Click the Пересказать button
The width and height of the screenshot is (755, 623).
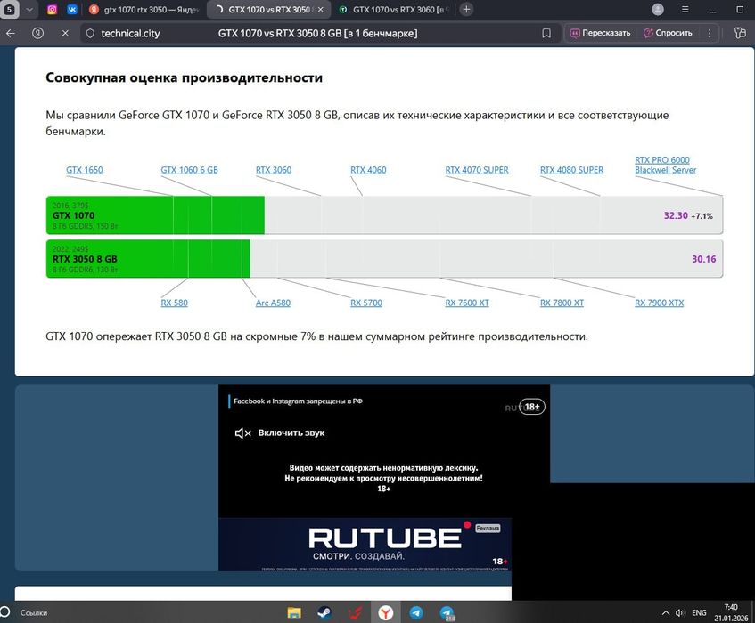(x=601, y=33)
